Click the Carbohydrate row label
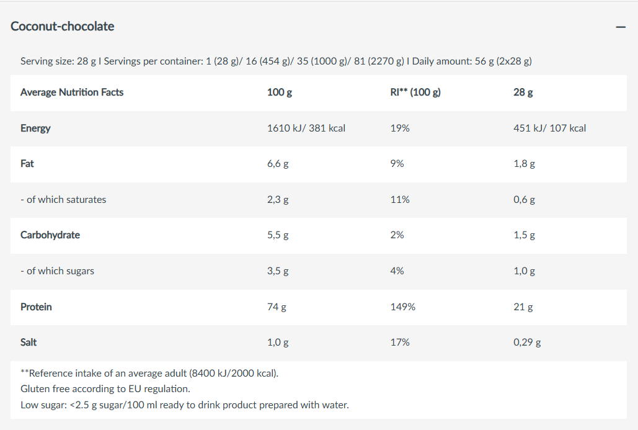The height and width of the screenshot is (430, 638). click(50, 235)
